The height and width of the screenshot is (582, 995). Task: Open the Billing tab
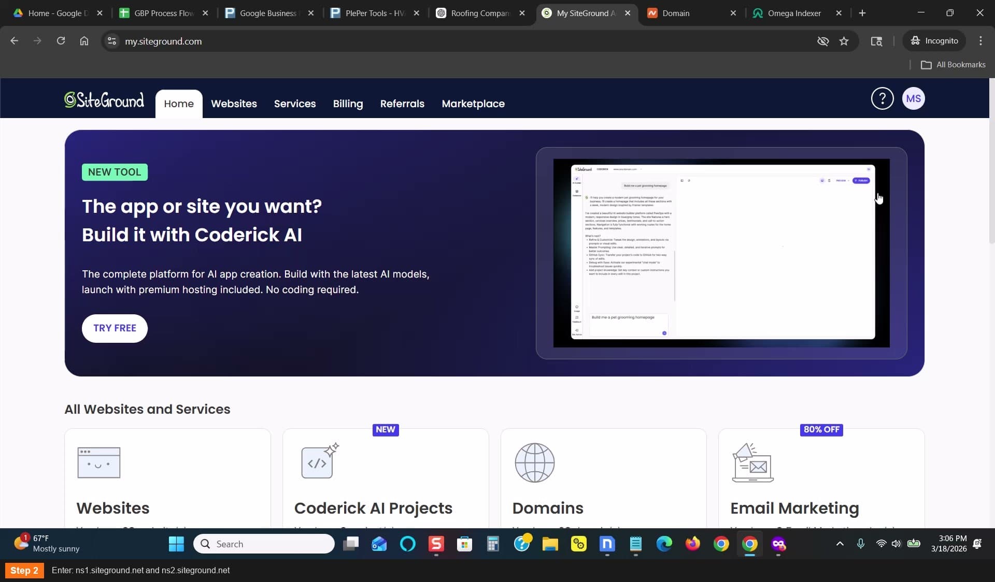(x=348, y=104)
